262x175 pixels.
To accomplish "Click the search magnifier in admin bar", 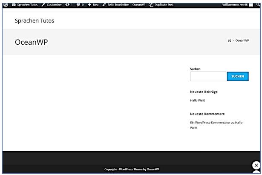I will point(258,4).
